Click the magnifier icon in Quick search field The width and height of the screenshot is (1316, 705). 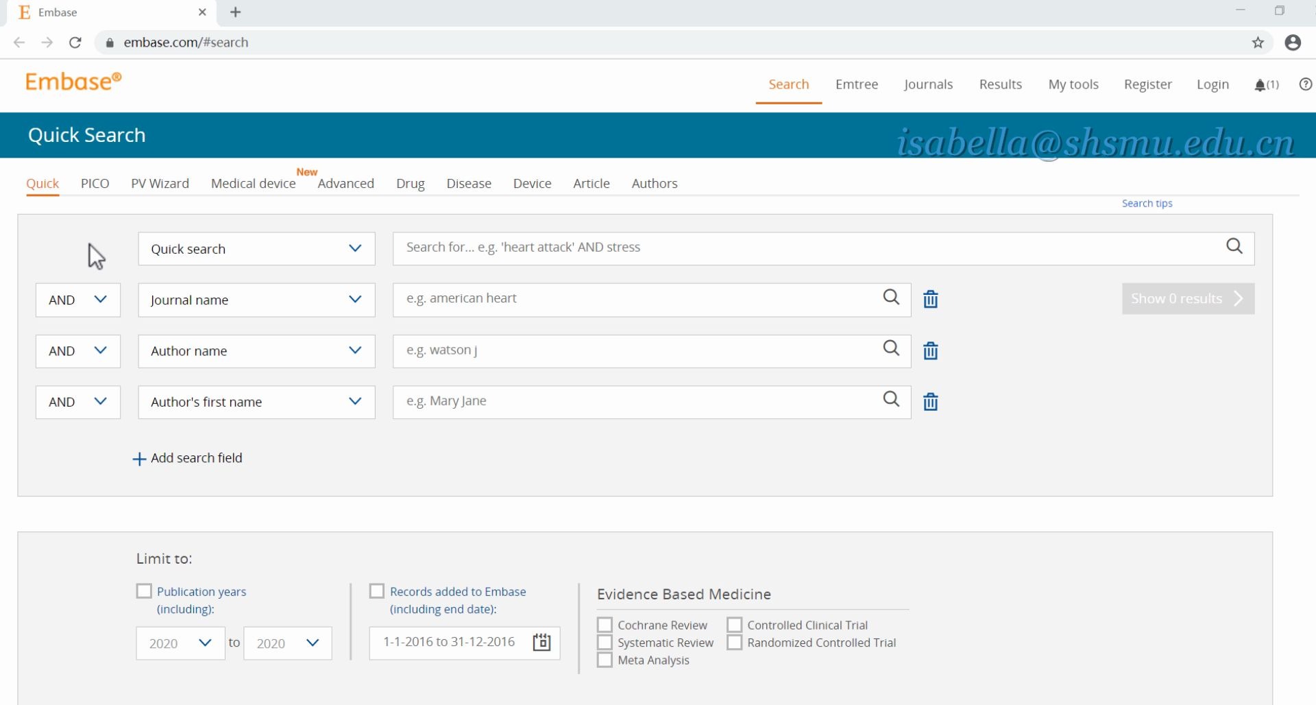click(1234, 246)
